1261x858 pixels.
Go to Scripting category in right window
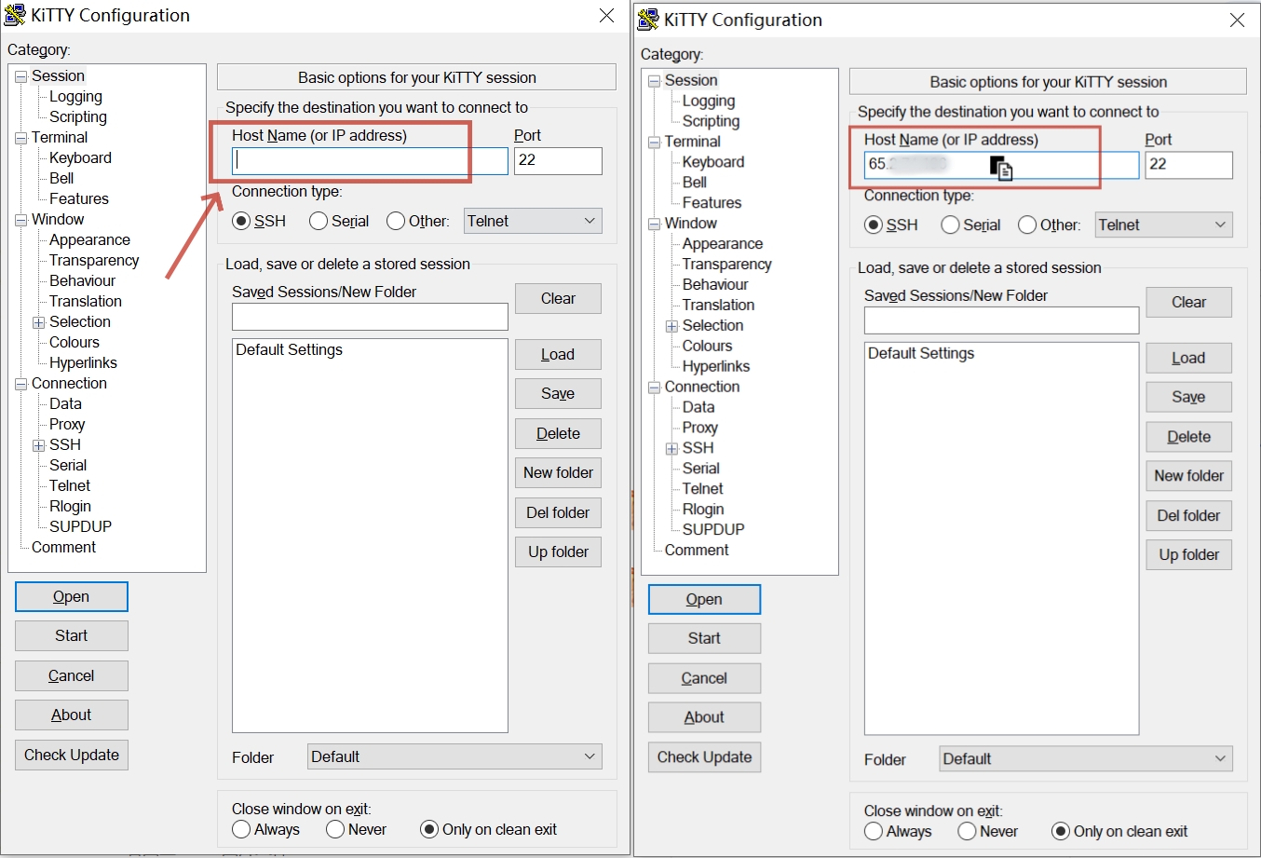tap(711, 121)
